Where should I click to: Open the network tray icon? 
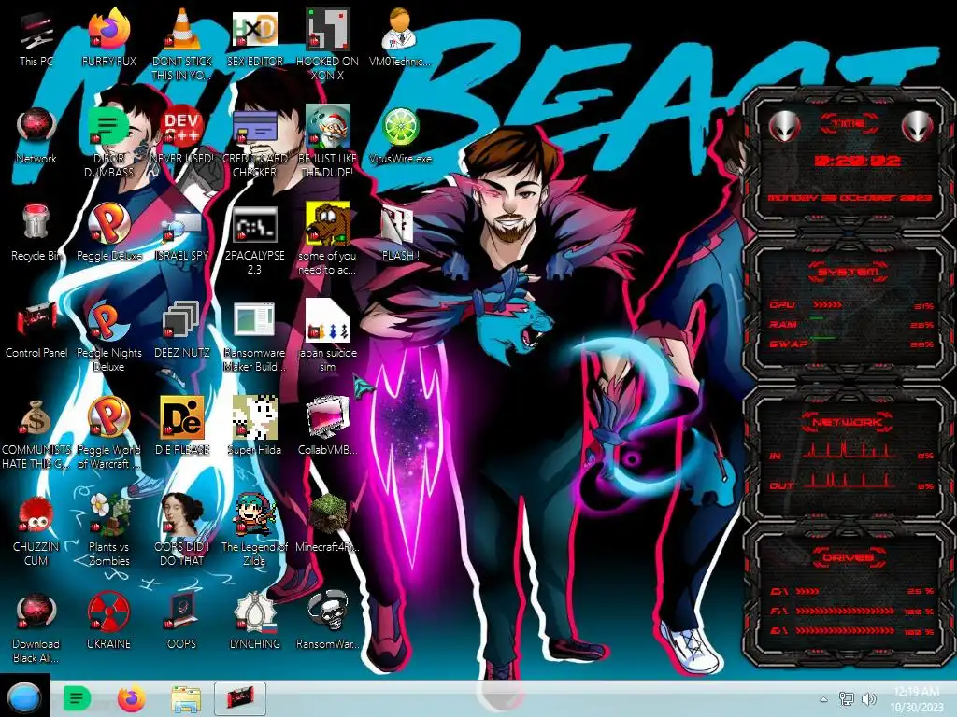click(x=847, y=698)
